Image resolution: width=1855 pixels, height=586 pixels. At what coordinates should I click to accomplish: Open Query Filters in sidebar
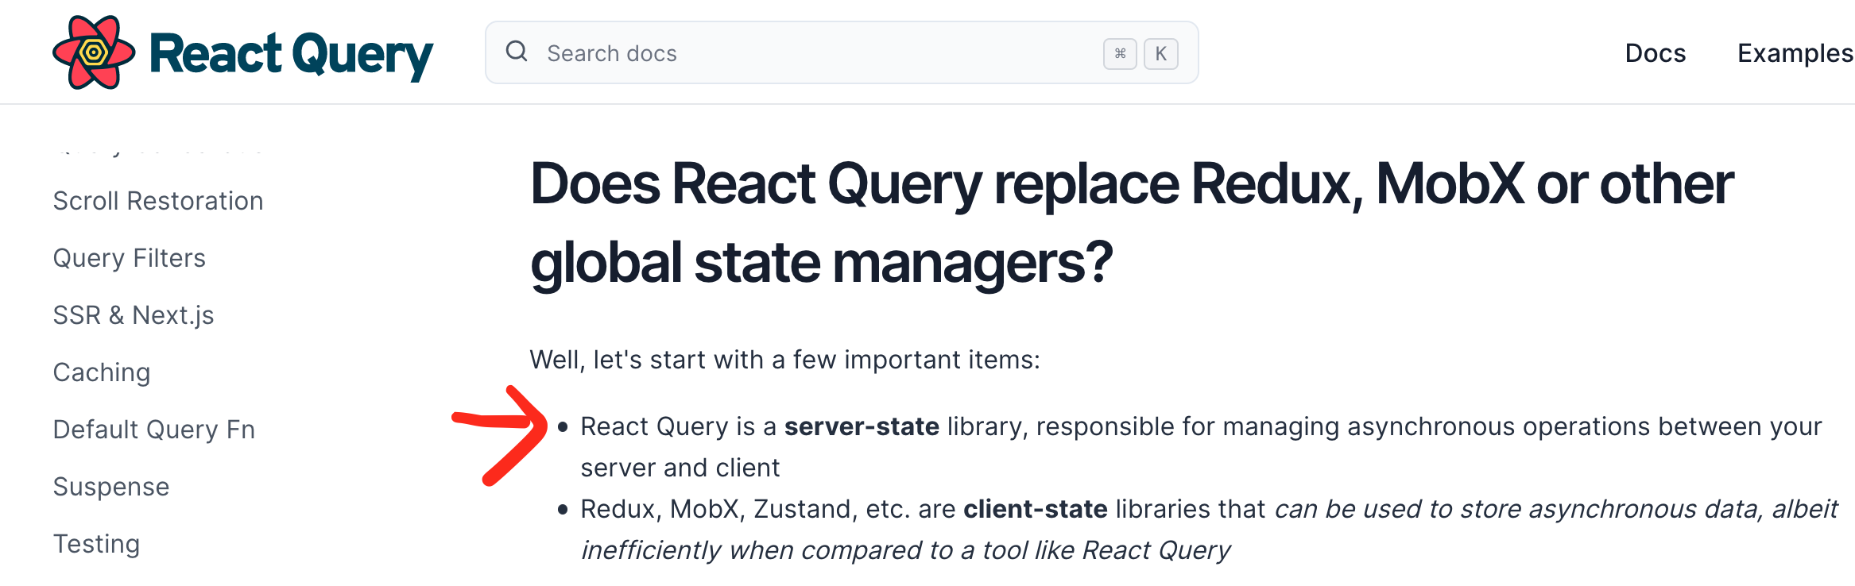point(130,258)
